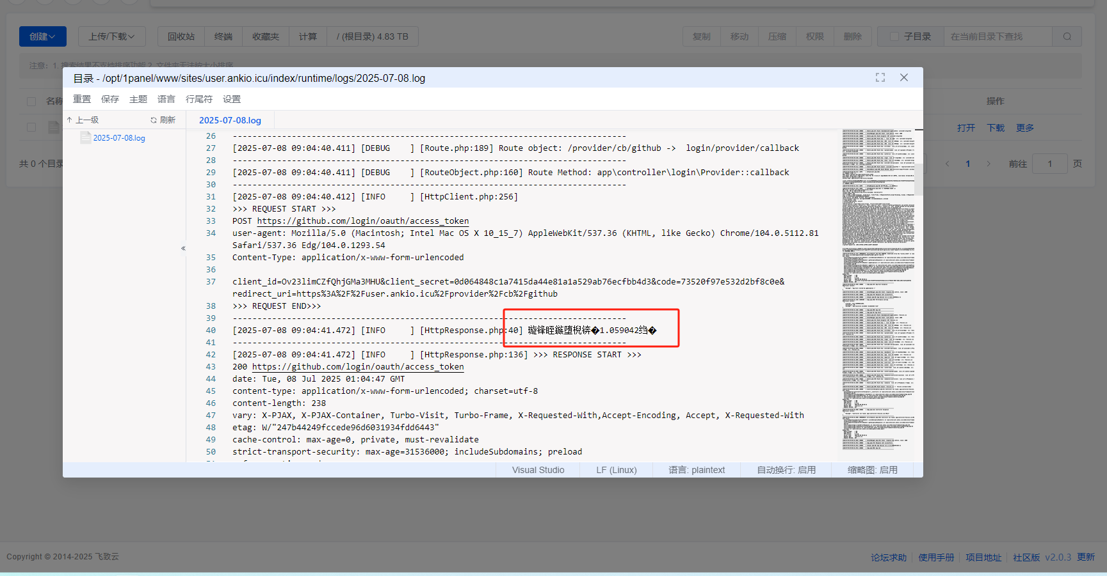This screenshot has height=576, width=1107.
Task: Go up one level with 上一级
Action: [83, 120]
